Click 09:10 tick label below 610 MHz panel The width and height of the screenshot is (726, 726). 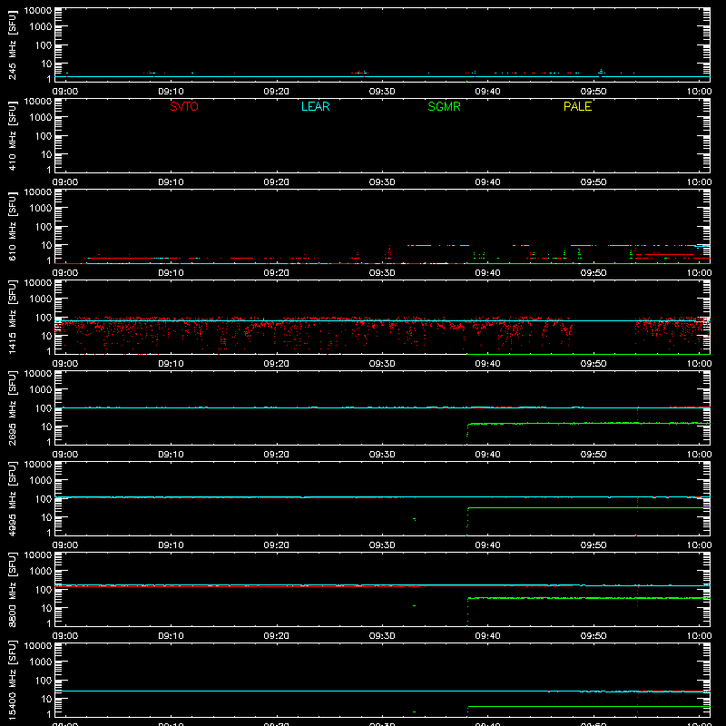[171, 273]
